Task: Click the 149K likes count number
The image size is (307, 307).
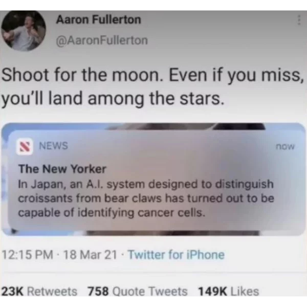Action: (213, 291)
